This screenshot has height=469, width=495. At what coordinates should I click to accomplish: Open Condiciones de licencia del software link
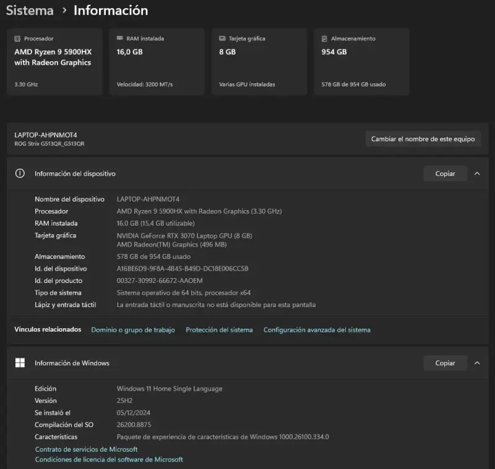[109, 460]
